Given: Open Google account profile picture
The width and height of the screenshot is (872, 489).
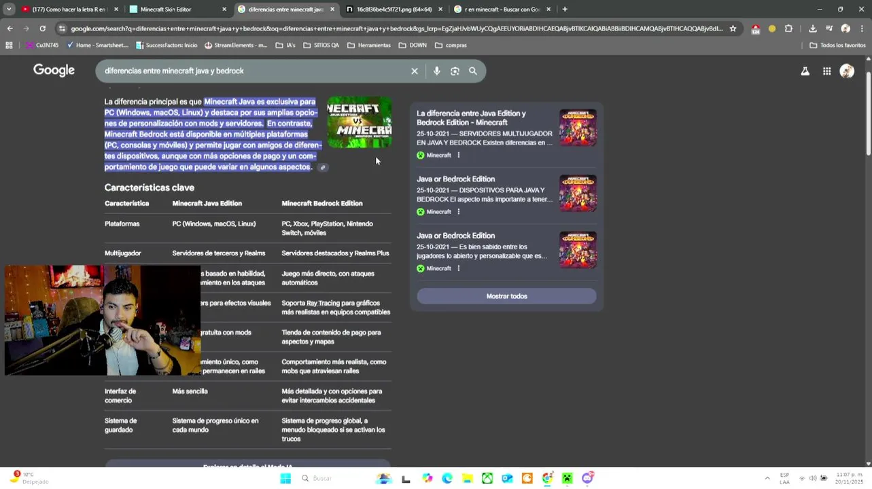Looking at the screenshot, I should [847, 71].
